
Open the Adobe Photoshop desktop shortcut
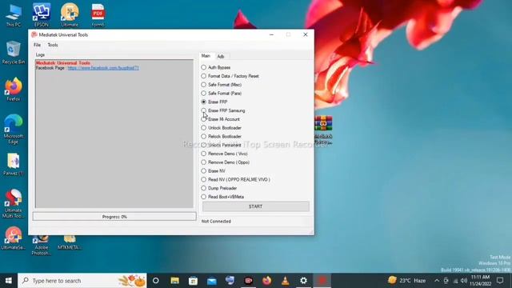(42, 246)
